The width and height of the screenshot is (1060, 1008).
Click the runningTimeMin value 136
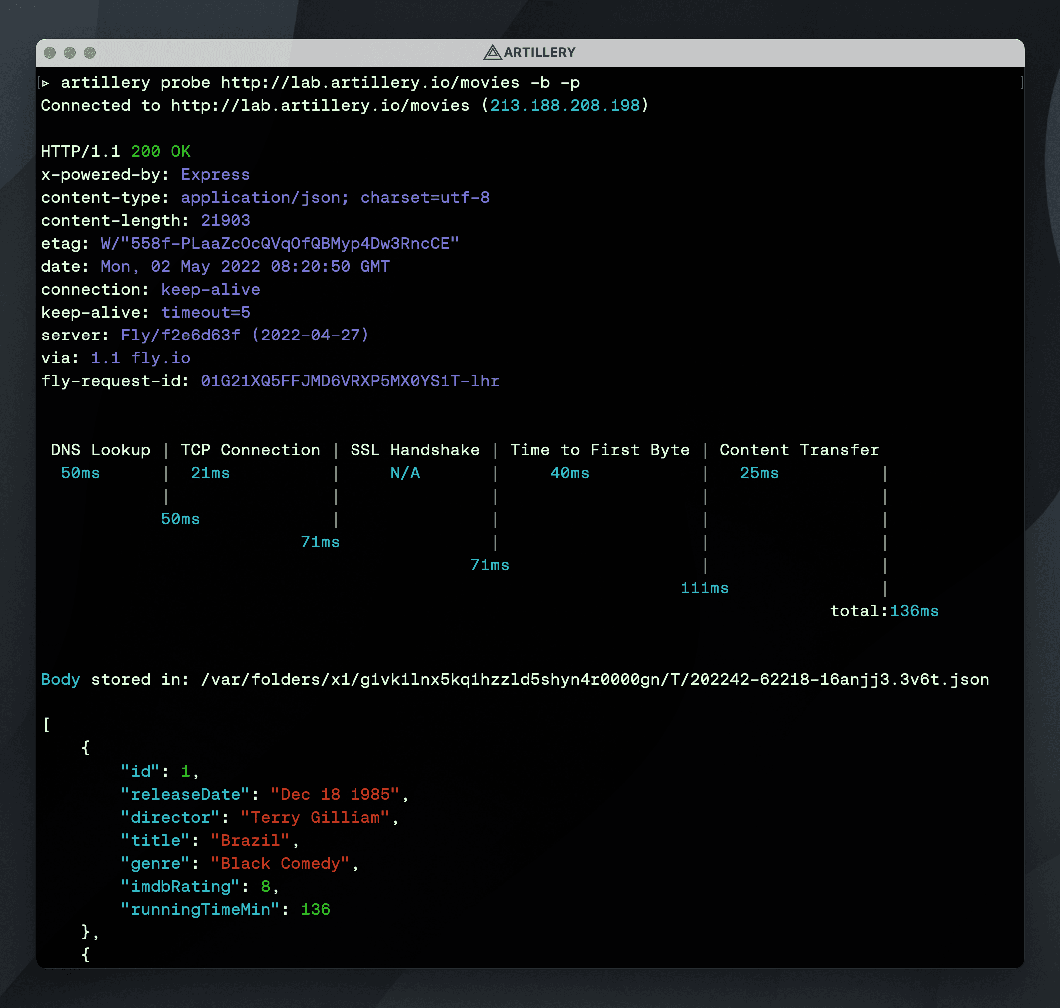point(316,910)
